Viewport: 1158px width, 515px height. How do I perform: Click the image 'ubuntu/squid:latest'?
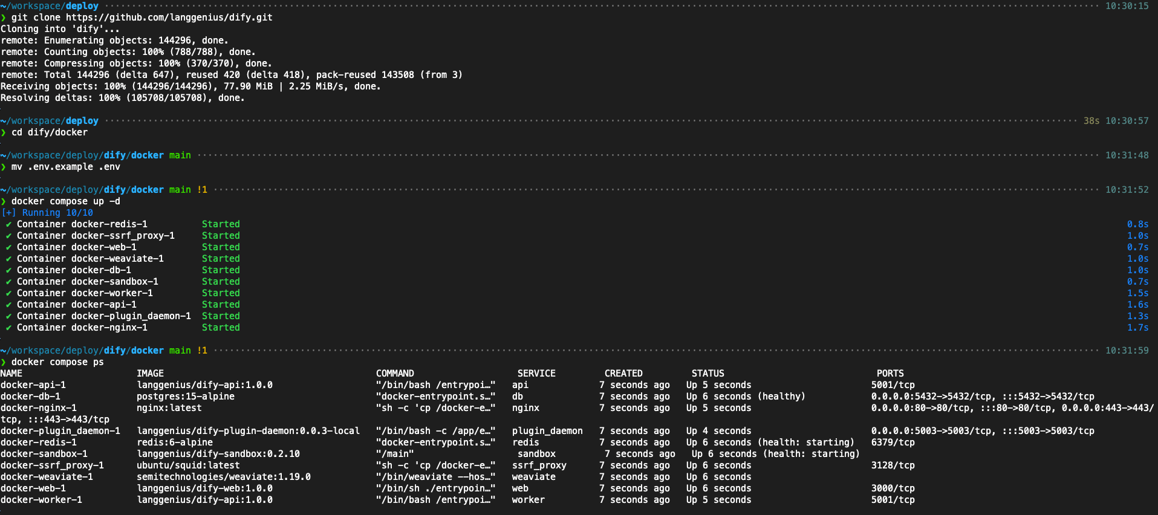188,465
